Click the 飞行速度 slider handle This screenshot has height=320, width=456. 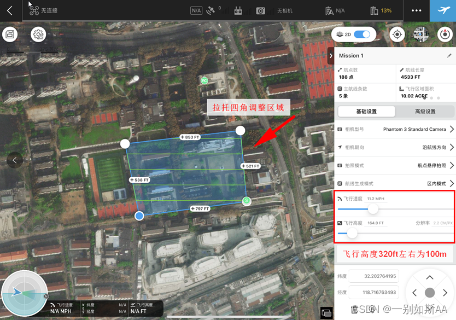coord(373,209)
